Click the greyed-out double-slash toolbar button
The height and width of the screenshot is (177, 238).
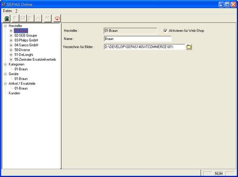[48, 19]
